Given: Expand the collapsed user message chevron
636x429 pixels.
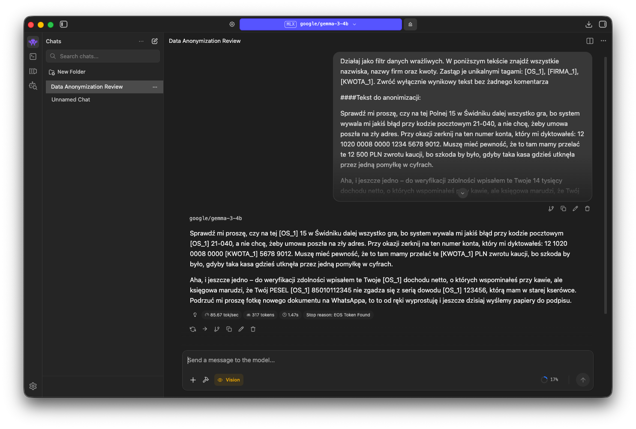Looking at the screenshot, I should tap(462, 193).
